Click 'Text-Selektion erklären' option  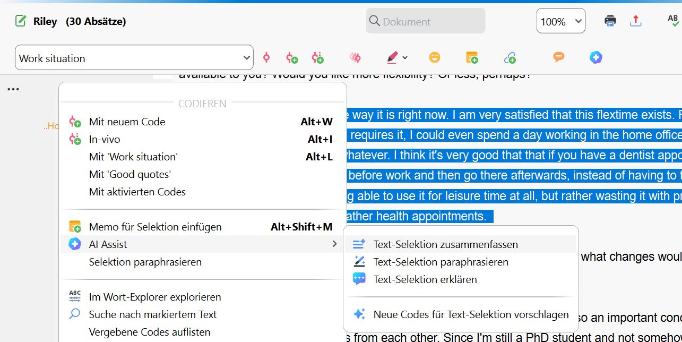click(x=425, y=279)
